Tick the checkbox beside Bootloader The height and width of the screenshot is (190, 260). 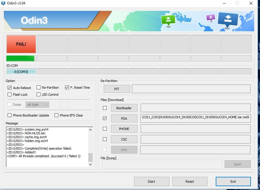(x=105, y=108)
